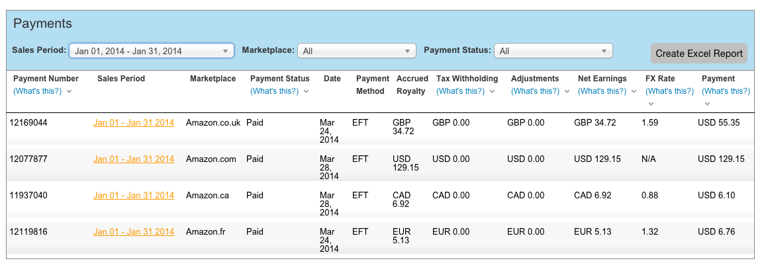The image size is (766, 275).
Task: Click the arrow icon beside Net Earnings help
Action: coord(634,92)
